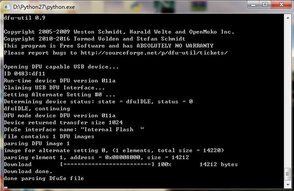Screen dimensions: 294x191
Task: Click 'Run-time device DFU version 011a' line
Action: click(x=59, y=81)
